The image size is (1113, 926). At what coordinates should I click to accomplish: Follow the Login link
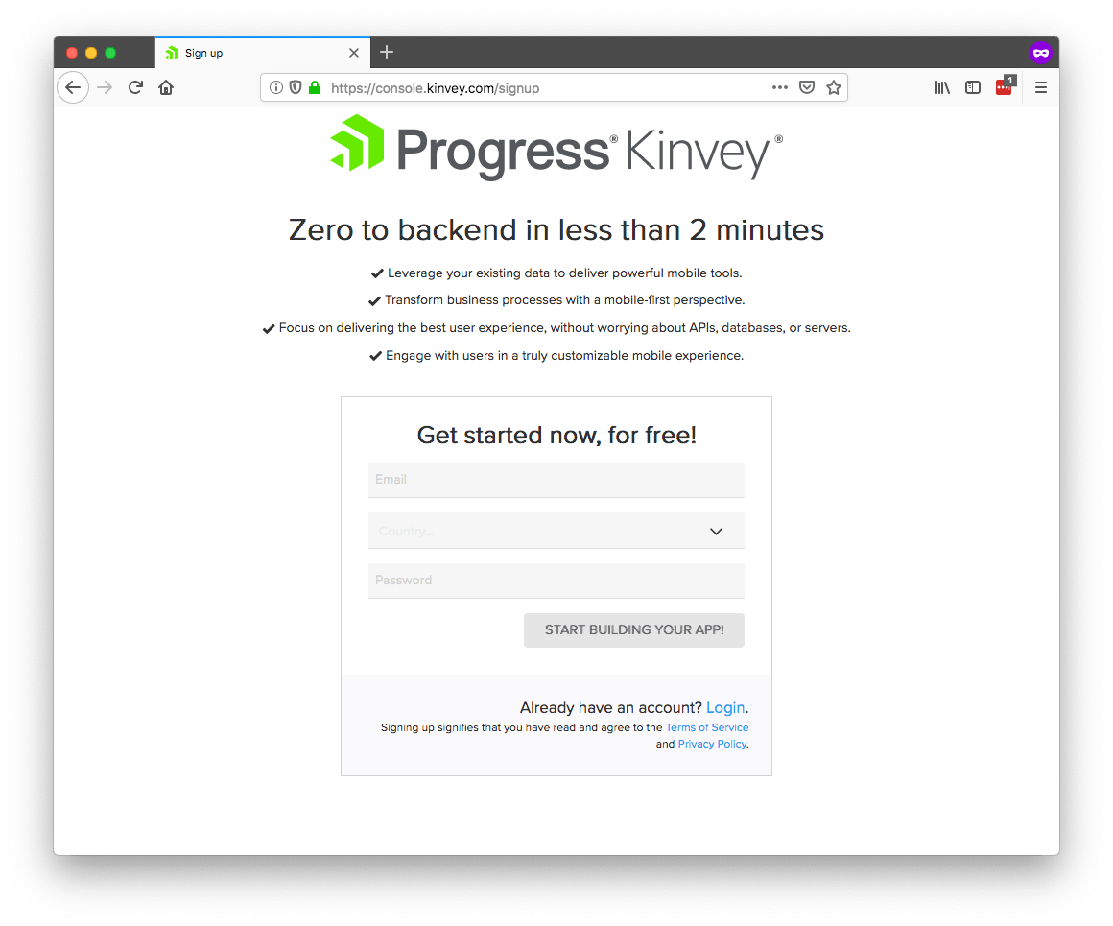(724, 707)
